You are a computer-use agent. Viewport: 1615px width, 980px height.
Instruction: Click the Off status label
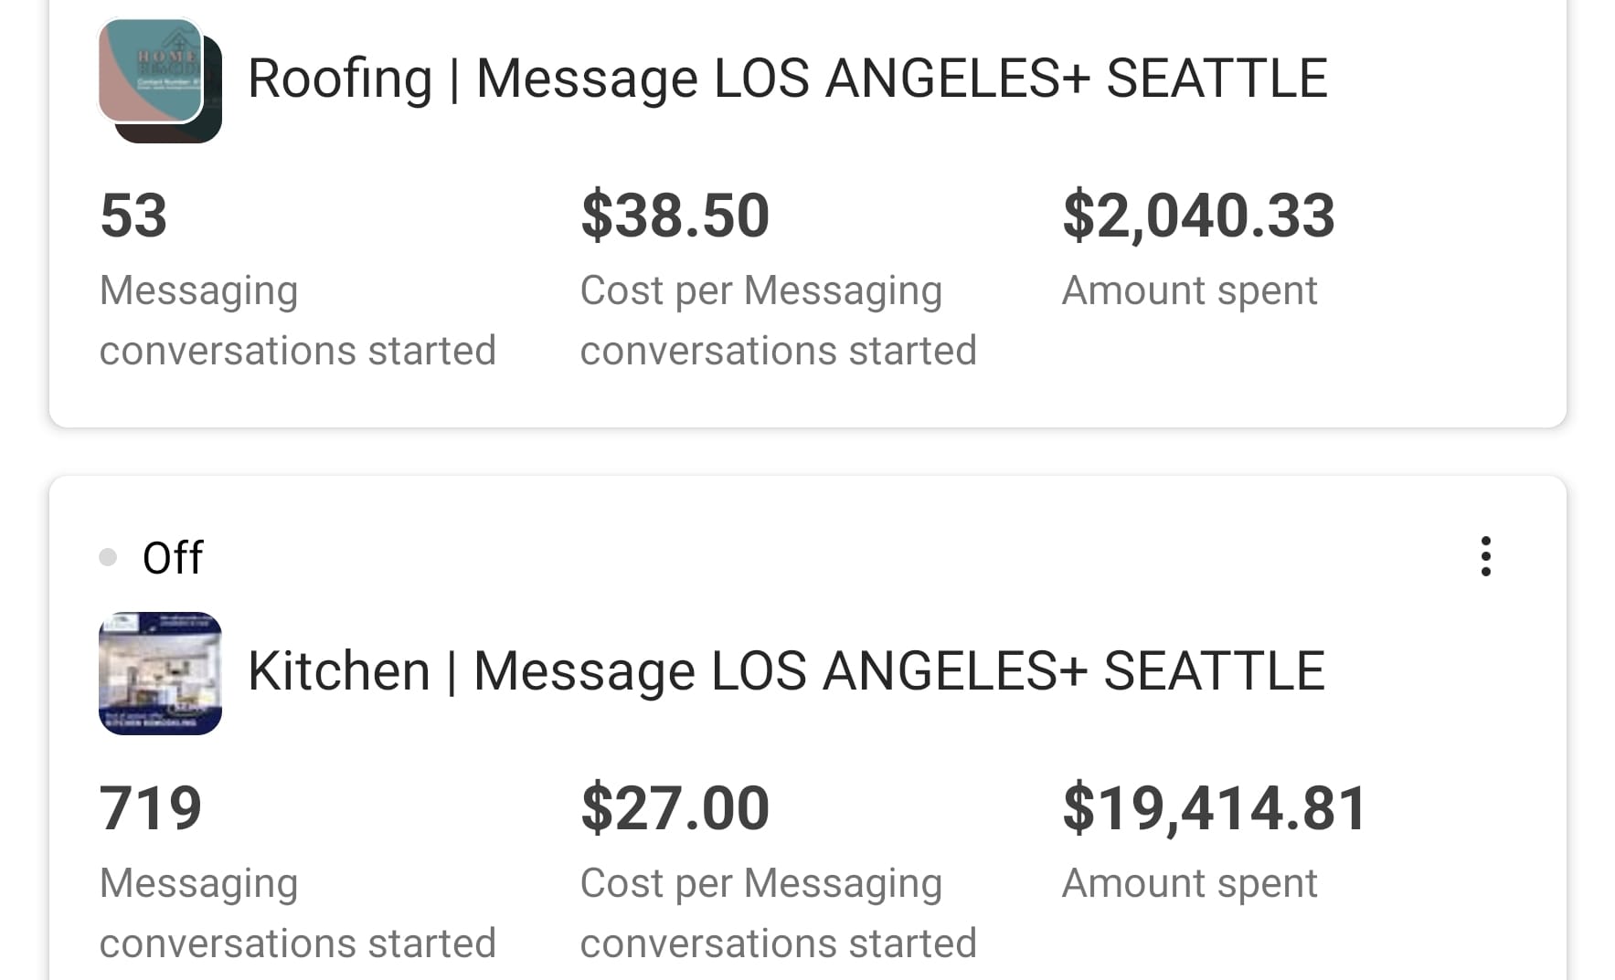(x=173, y=557)
